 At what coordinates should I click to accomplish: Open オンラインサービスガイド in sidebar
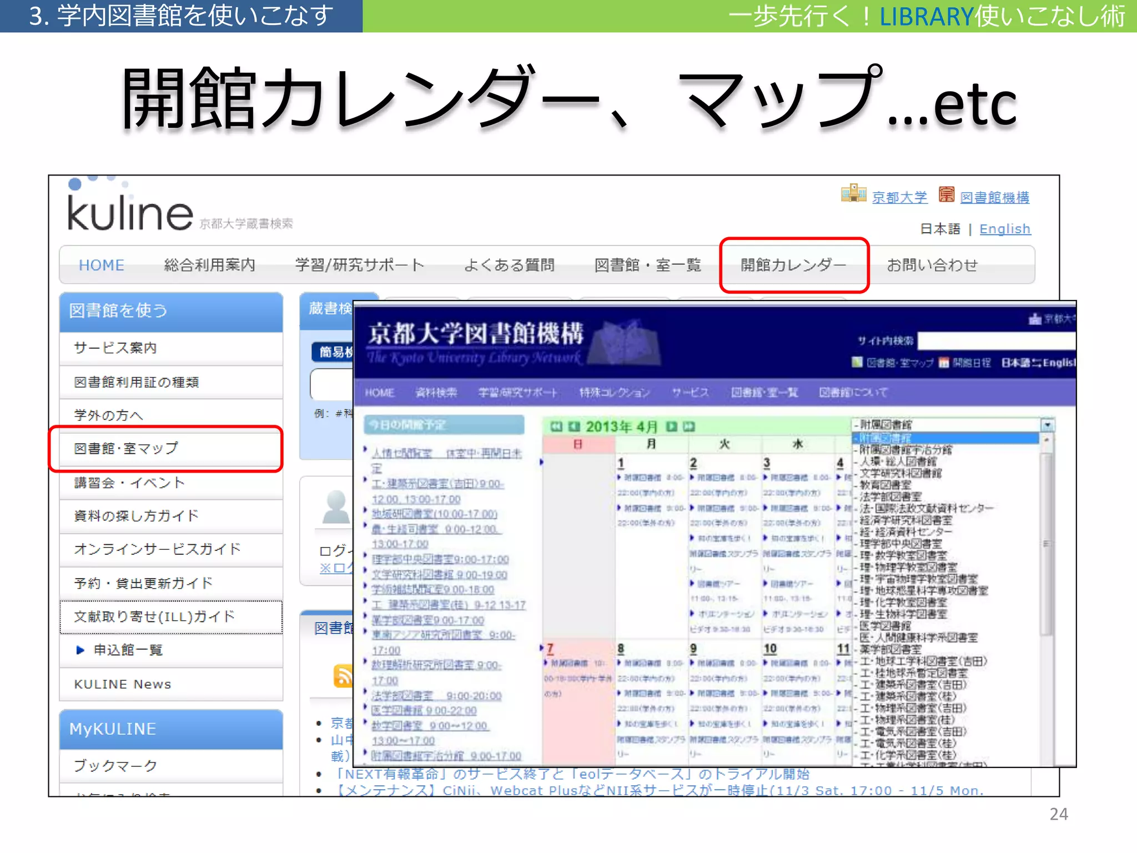click(171, 549)
